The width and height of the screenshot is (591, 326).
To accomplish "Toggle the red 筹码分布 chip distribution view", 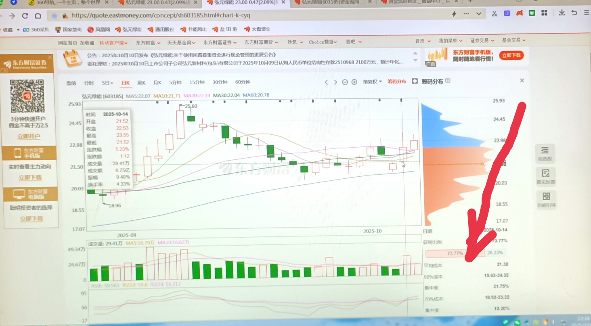I will tap(396, 81).
